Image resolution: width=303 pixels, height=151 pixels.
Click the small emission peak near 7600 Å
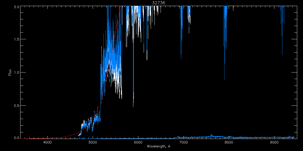[211, 135]
